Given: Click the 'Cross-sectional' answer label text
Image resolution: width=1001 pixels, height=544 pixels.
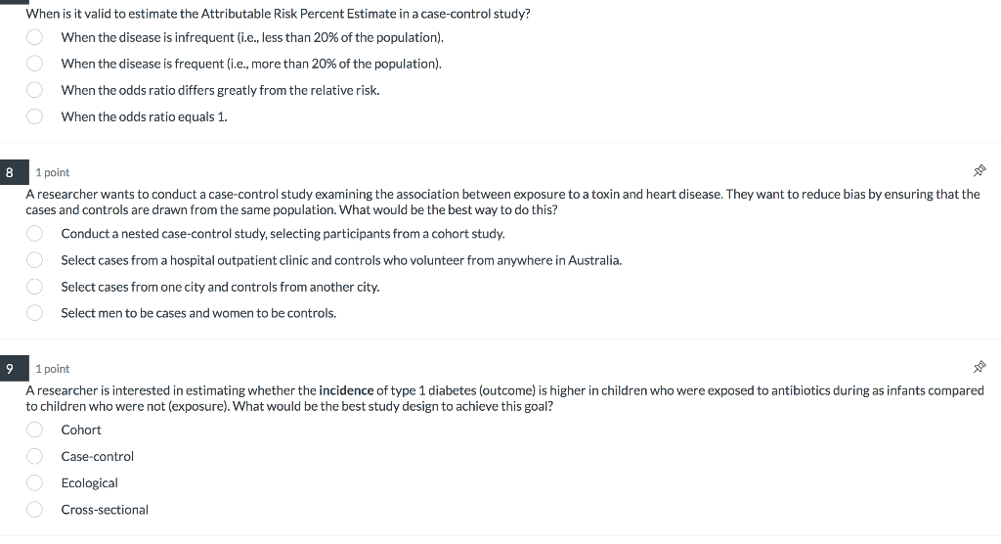Looking at the screenshot, I should click(x=105, y=510).
